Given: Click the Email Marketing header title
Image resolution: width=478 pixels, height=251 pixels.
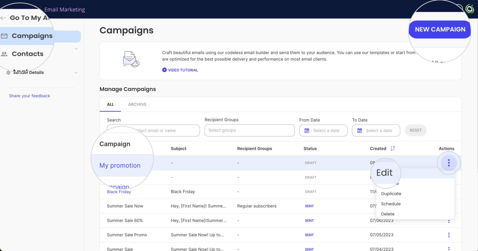Looking at the screenshot, I should point(64,10).
